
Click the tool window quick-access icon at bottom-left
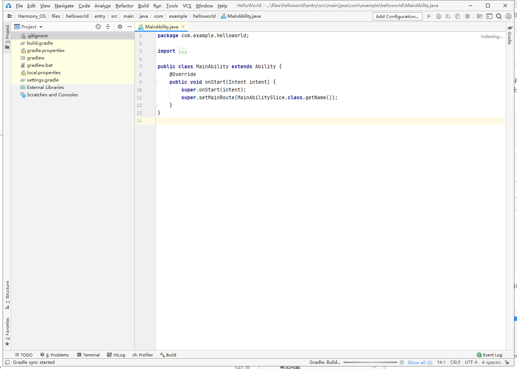(7, 362)
